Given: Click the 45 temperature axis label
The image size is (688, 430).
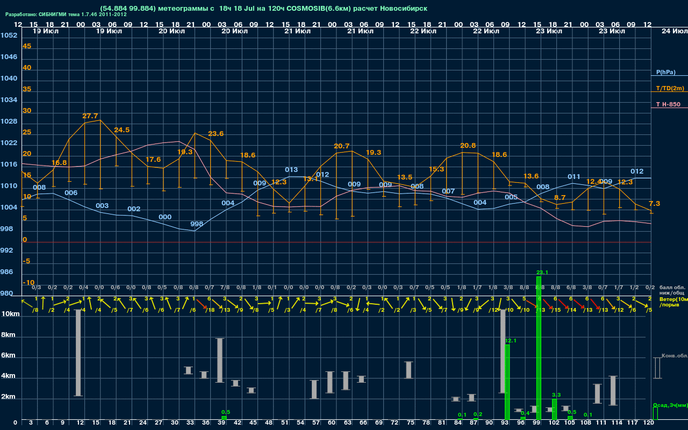Looking at the screenshot, I should [27, 46].
